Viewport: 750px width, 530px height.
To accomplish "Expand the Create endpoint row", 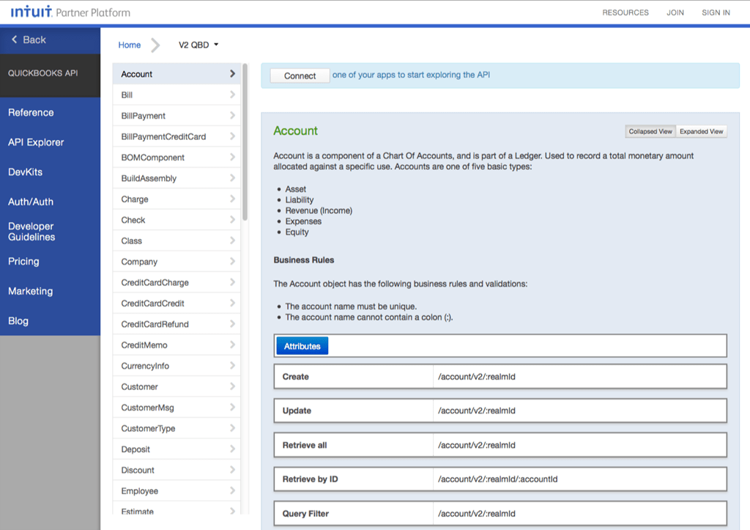I will tap(500, 377).
